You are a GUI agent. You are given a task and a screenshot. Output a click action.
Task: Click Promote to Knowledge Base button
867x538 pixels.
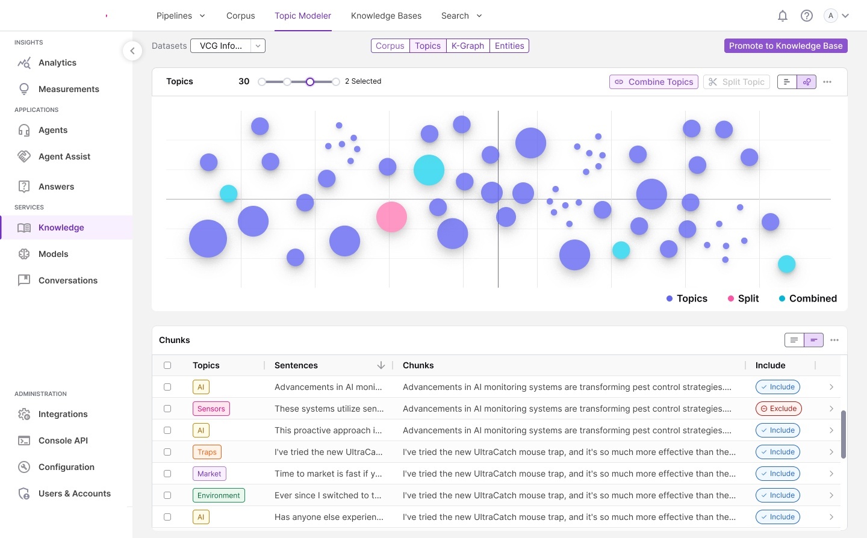(x=786, y=46)
